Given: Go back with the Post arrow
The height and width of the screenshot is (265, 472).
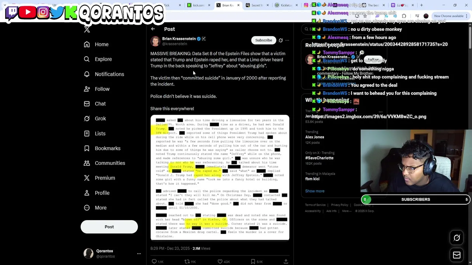Looking at the screenshot, I should (x=153, y=29).
